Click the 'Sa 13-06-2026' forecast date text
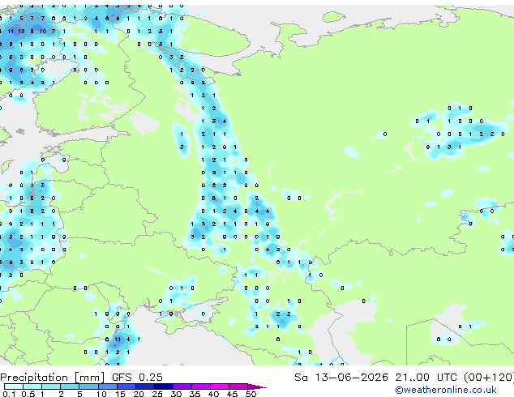Image resolution: width=514 pixels, height=397 pixels. [341, 378]
